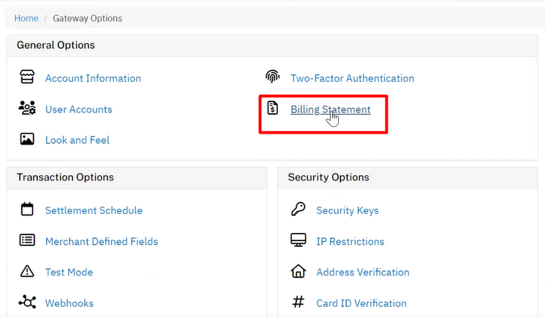
Task: Open the Security Keys link
Action: tap(347, 210)
